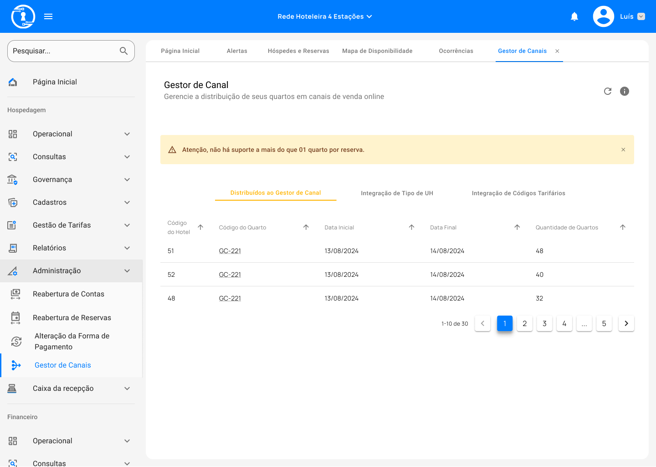Sort by Quantidade de Quartos arrow
Image resolution: width=656 pixels, height=467 pixels.
tap(623, 227)
